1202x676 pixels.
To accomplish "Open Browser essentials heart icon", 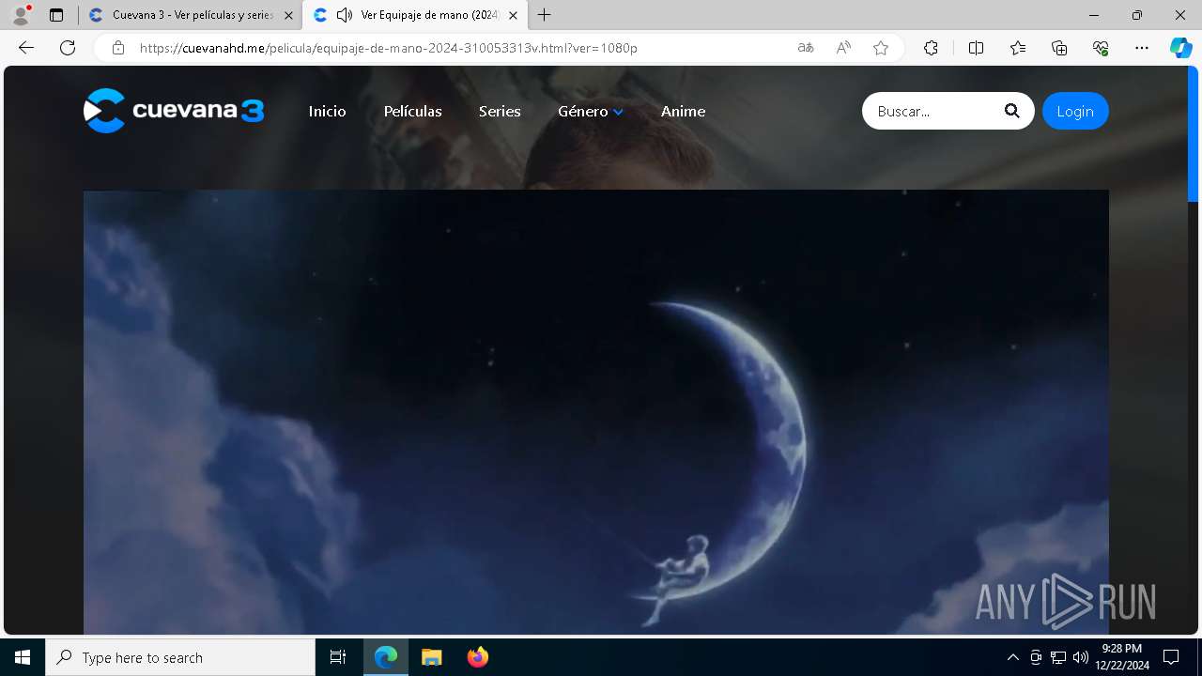I will (1101, 48).
